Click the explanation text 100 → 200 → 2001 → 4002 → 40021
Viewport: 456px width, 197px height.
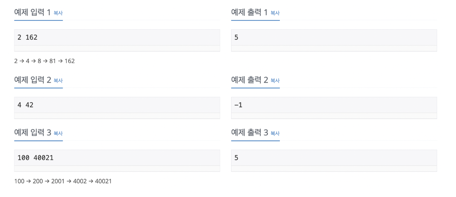tap(63, 181)
